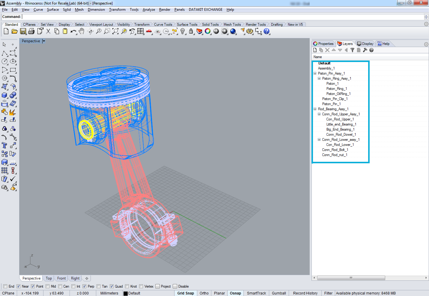Collapse the Piston_Pin_Assy_1 layer tree

pos(315,73)
